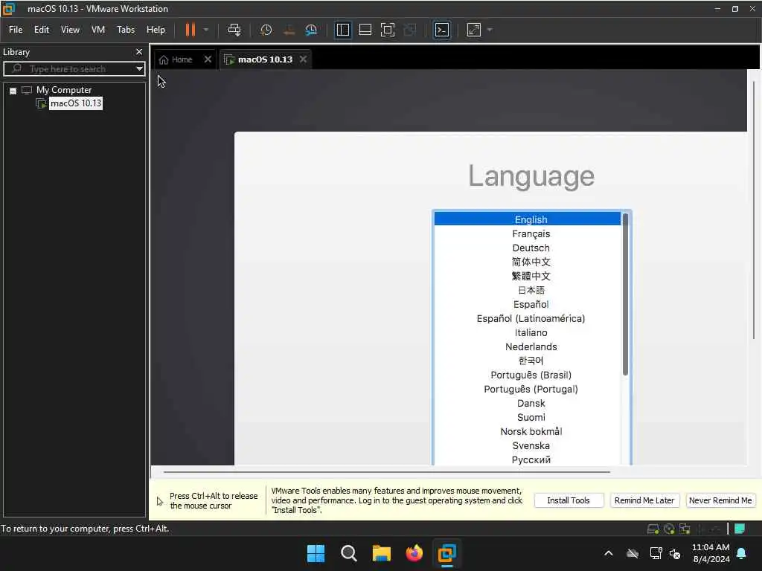Toggle the Show Library sidebar view icon
The height and width of the screenshot is (571, 762).
[x=342, y=30]
